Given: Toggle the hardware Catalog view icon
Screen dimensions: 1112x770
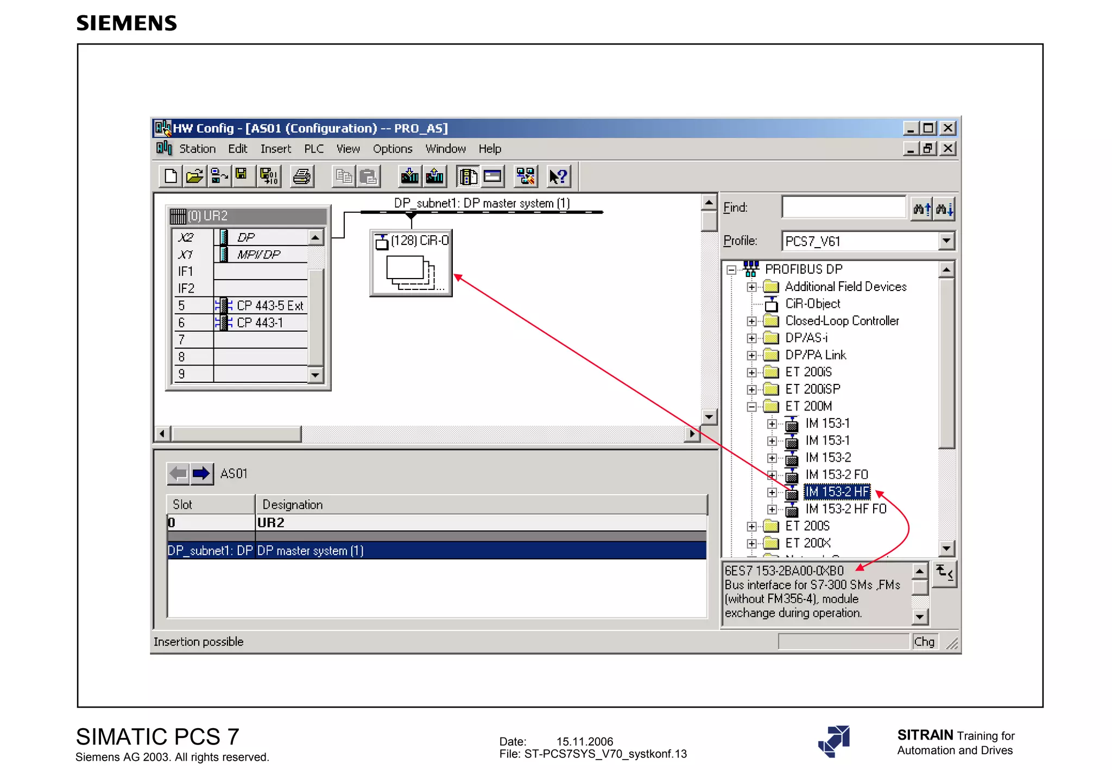Looking at the screenshot, I should click(468, 176).
